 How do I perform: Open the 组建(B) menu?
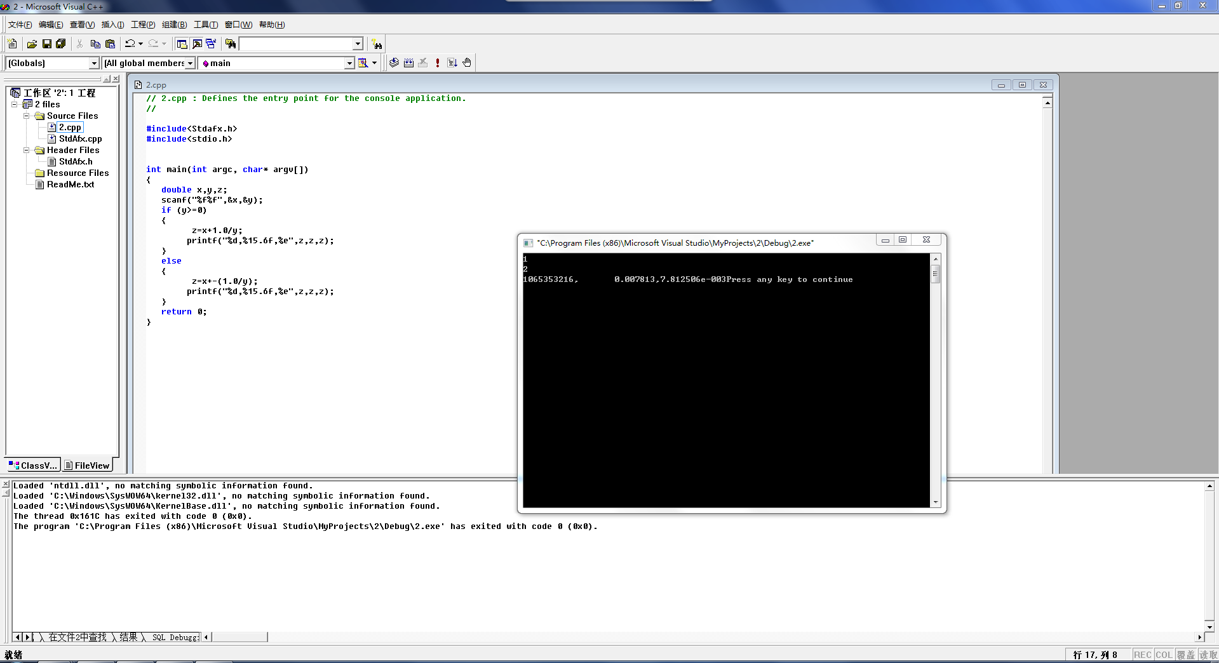point(174,25)
